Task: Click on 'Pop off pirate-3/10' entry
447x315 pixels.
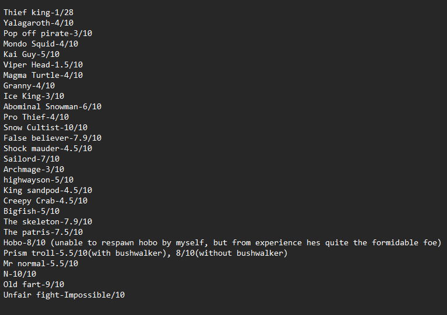Action: [x=48, y=34]
